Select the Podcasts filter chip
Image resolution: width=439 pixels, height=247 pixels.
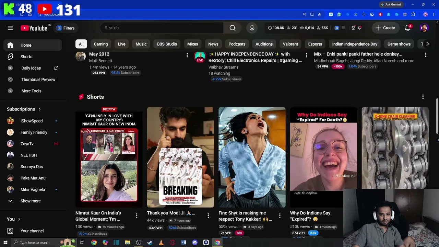[237, 44]
